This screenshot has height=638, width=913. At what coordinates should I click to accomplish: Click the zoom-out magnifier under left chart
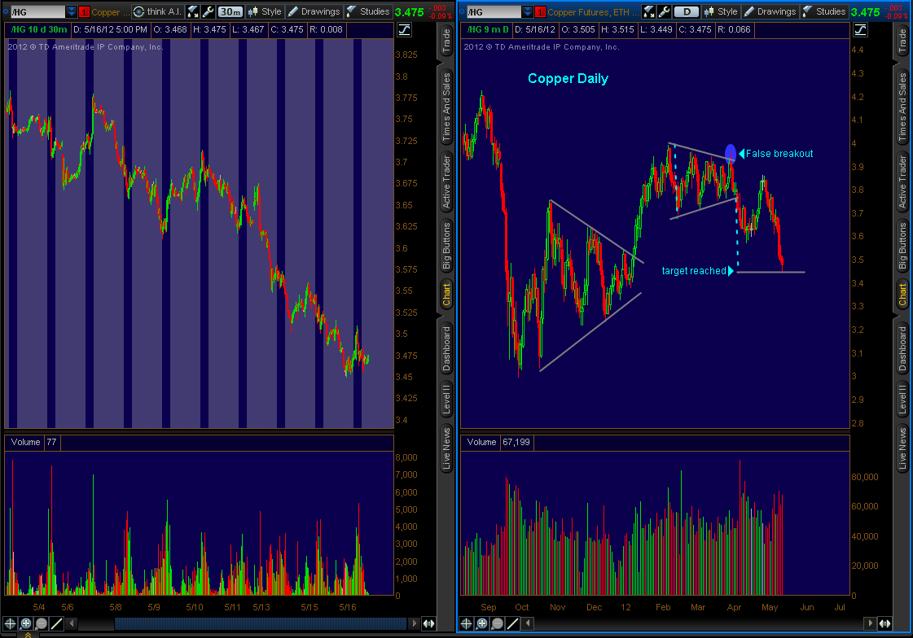tap(42, 623)
